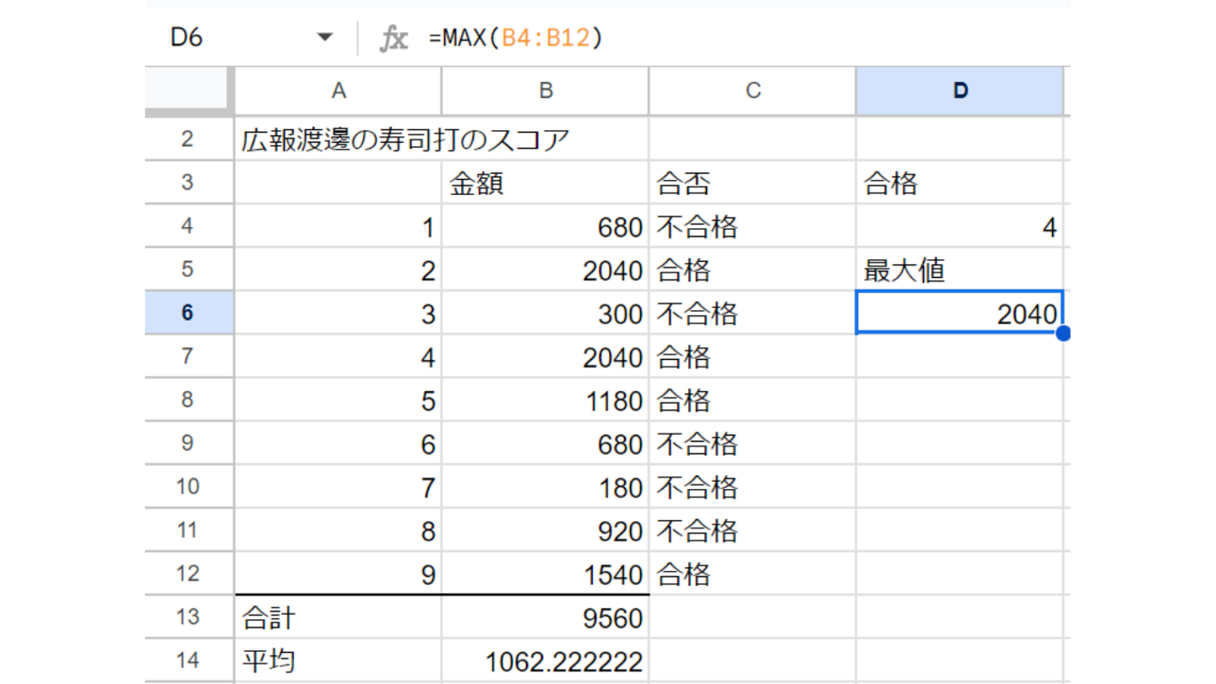Select the 最大値 label cell
Screen dimensions: 1216x684
[x=959, y=270]
